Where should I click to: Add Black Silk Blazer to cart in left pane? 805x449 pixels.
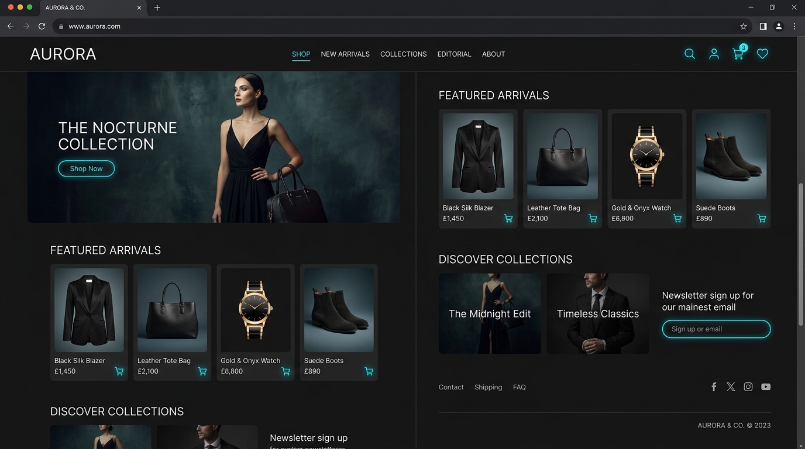click(119, 371)
